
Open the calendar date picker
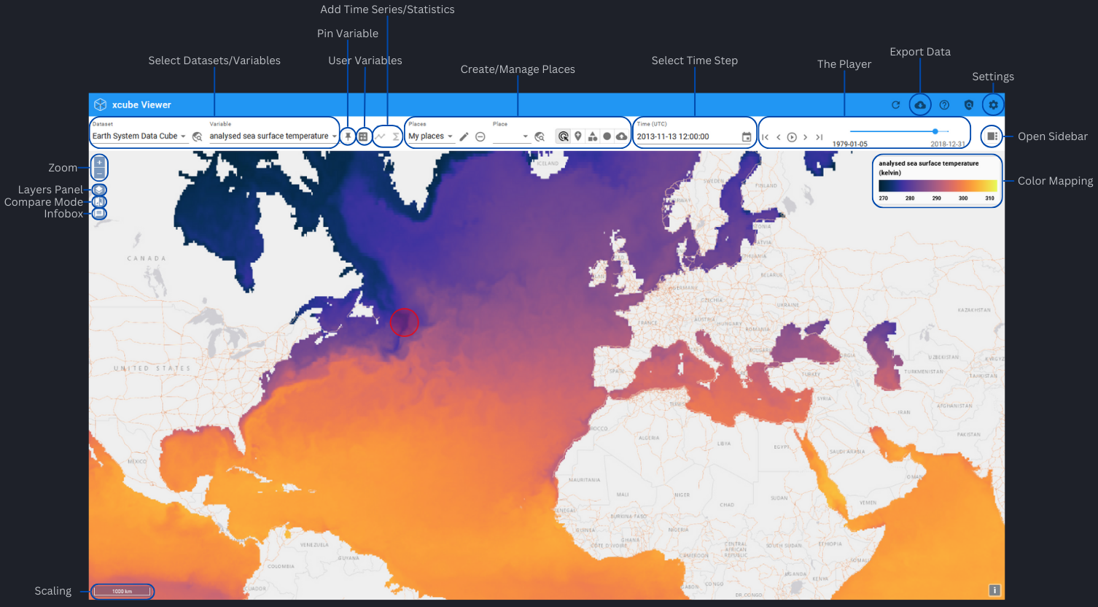(x=747, y=137)
